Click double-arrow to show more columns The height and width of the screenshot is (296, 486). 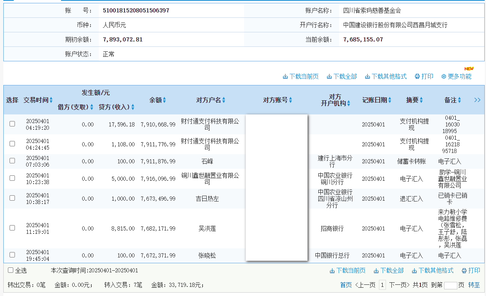point(477,100)
